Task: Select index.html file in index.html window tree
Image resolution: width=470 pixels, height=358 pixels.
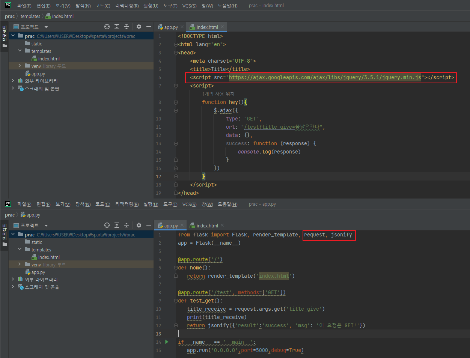Action: pyautogui.click(x=49, y=59)
